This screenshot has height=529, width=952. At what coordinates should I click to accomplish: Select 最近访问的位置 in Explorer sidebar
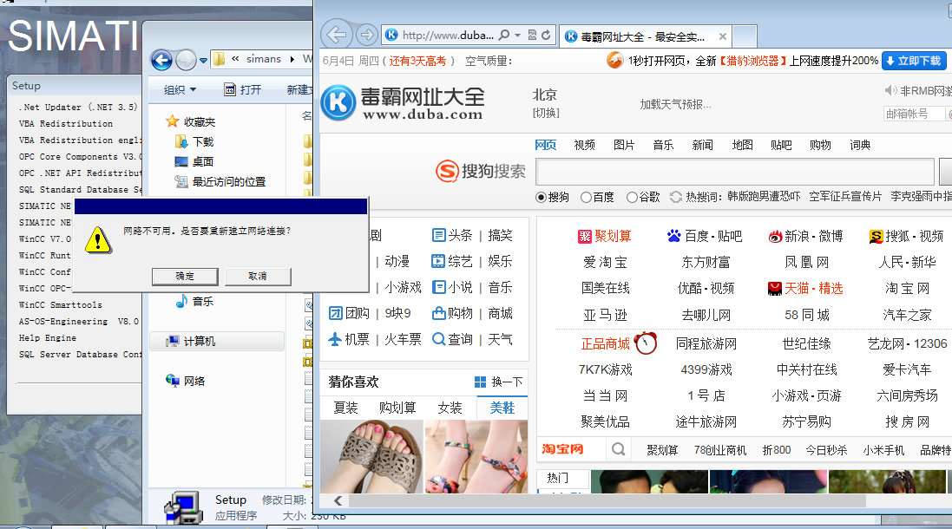(229, 182)
